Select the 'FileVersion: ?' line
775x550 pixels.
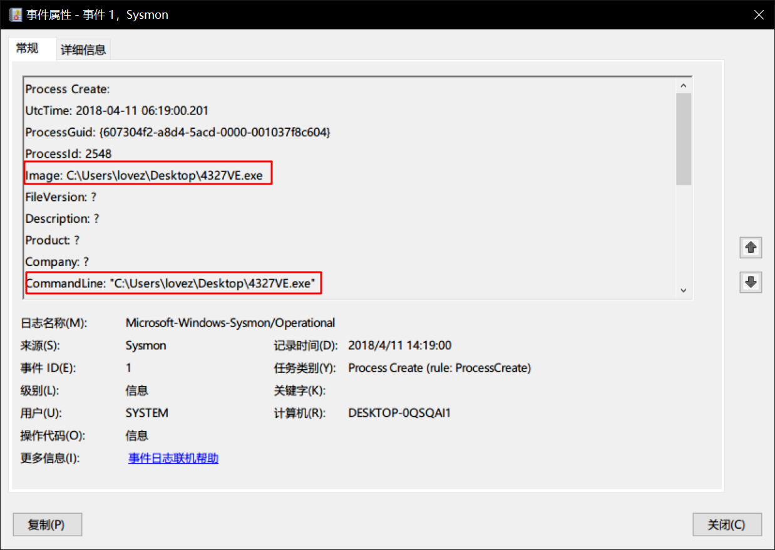pyautogui.click(x=61, y=197)
